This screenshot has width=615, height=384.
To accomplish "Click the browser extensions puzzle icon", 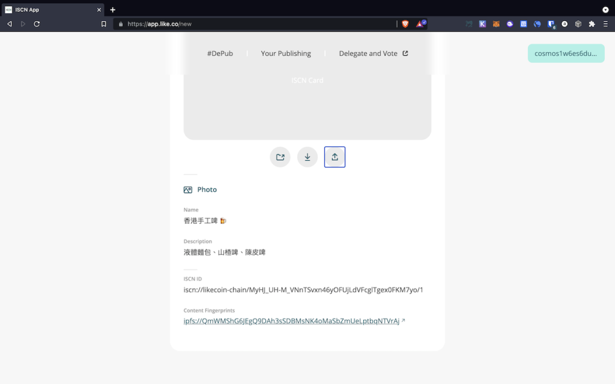I will pyautogui.click(x=592, y=24).
